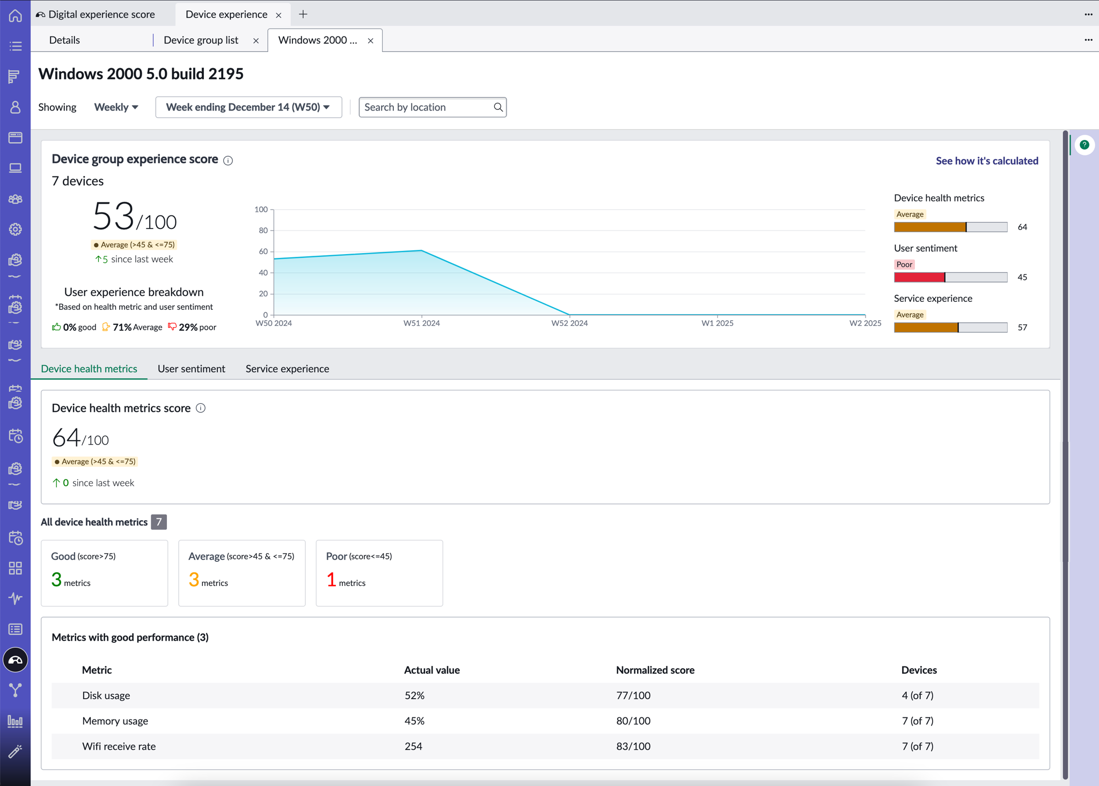The height and width of the screenshot is (786, 1099).
Task: Open the four-squares grid icon in sidebar
Action: pyautogui.click(x=15, y=568)
